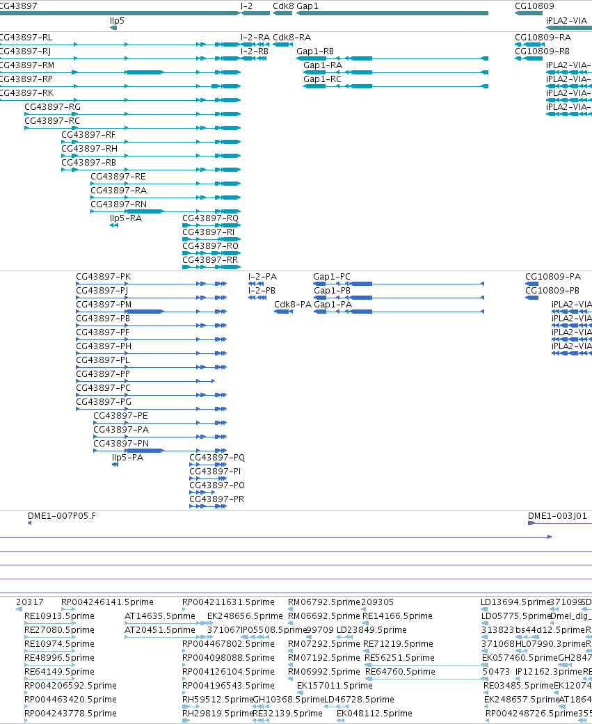Select protein Gap1-PA

pyautogui.click(x=399, y=312)
